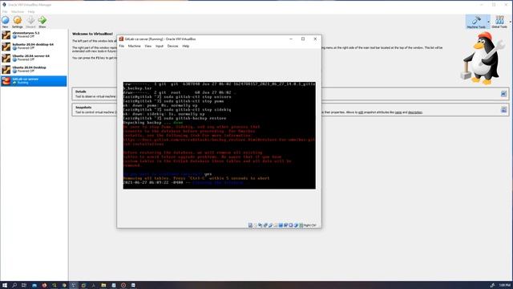The width and height of the screenshot is (513, 289).
Task: Open the Machine Tools dropdown arrow
Action: [488, 22]
